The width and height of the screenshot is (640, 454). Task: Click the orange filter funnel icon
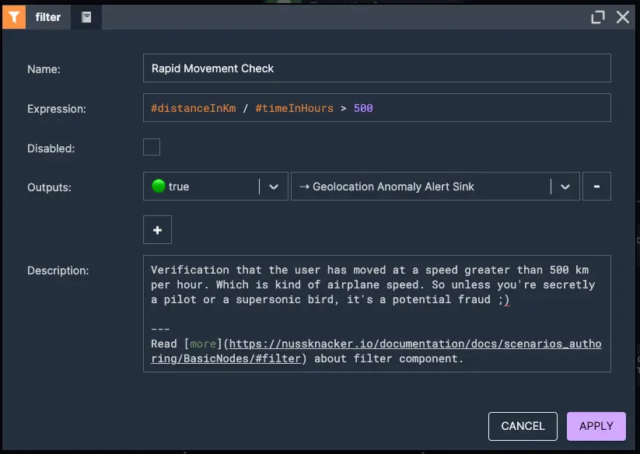14,17
